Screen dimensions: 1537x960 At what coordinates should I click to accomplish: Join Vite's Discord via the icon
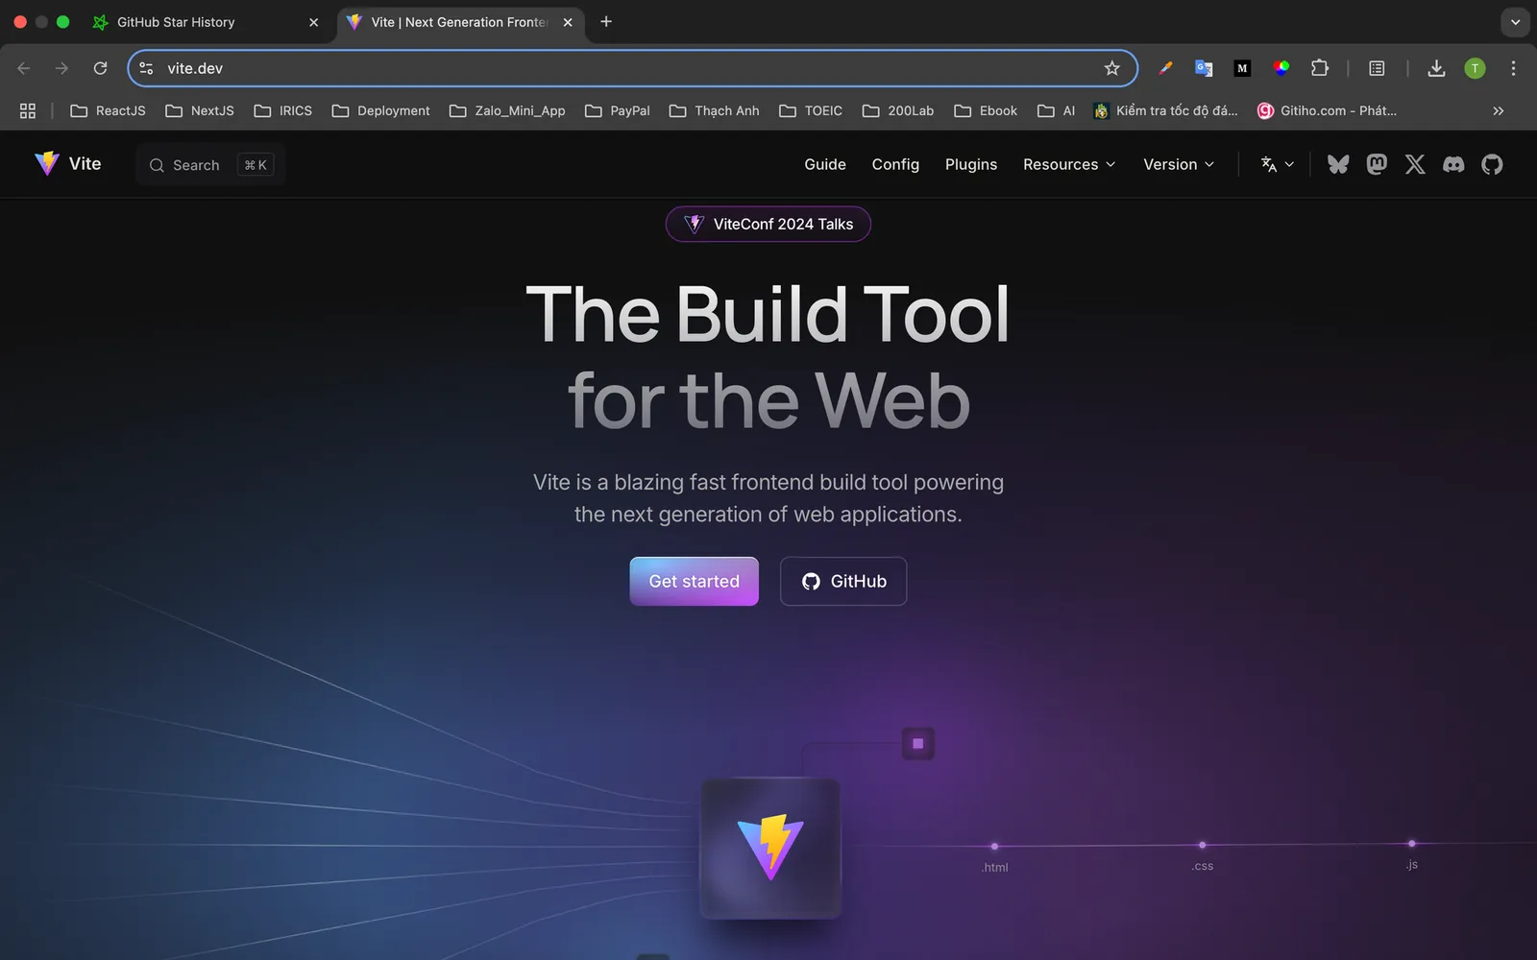click(x=1453, y=164)
